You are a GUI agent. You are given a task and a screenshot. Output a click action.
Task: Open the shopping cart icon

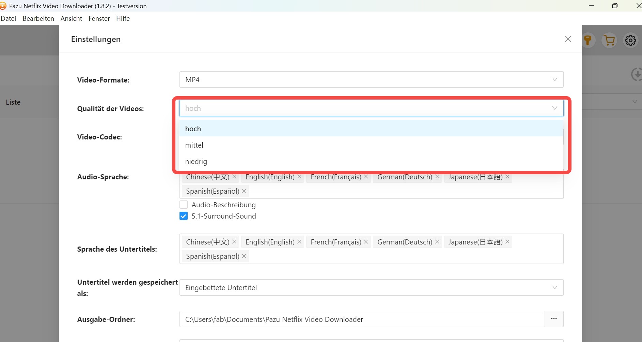[x=609, y=40]
